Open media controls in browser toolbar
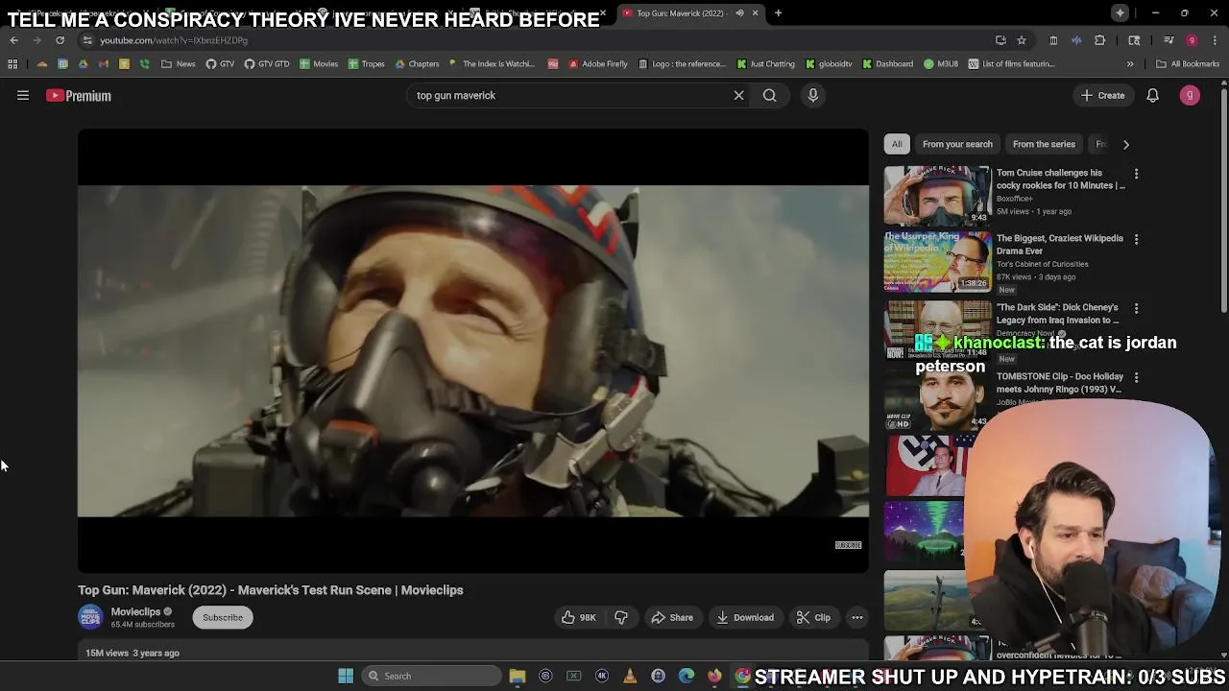The height and width of the screenshot is (691, 1229). click(1169, 40)
